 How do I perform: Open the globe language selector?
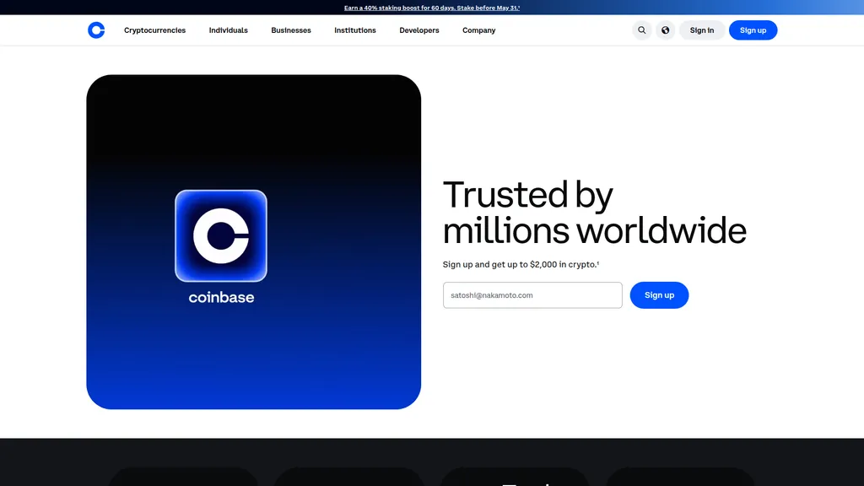click(x=666, y=30)
